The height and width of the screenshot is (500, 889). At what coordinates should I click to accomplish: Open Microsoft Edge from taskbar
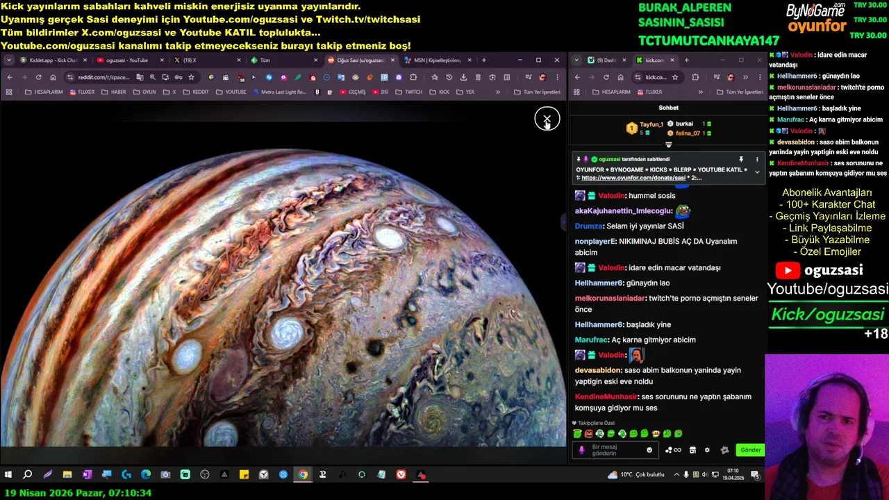146,475
